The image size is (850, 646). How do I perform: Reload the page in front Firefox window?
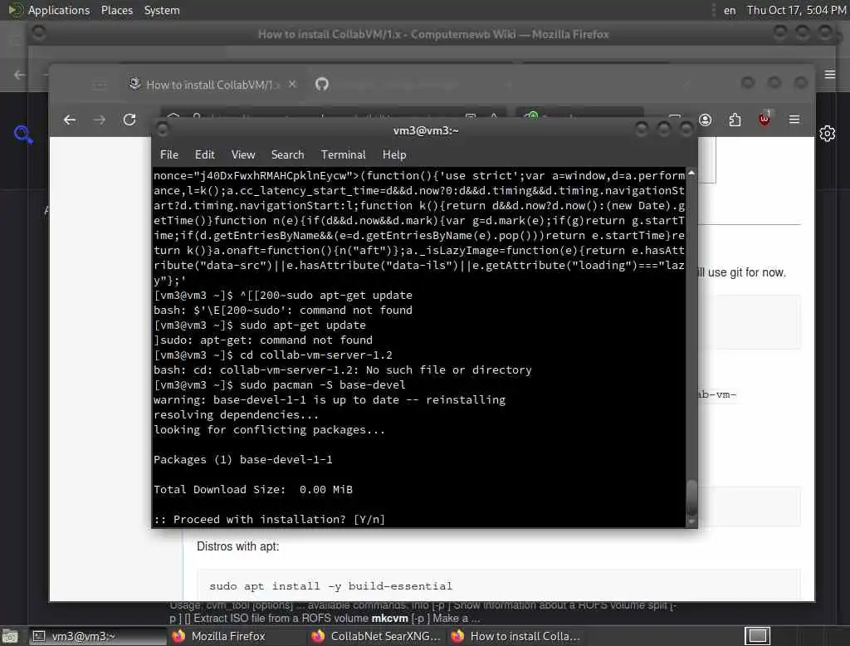[129, 120]
